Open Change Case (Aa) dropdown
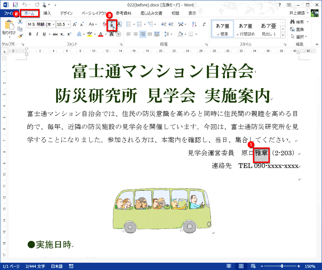Viewport: 322px width, 270px height. 93,24
